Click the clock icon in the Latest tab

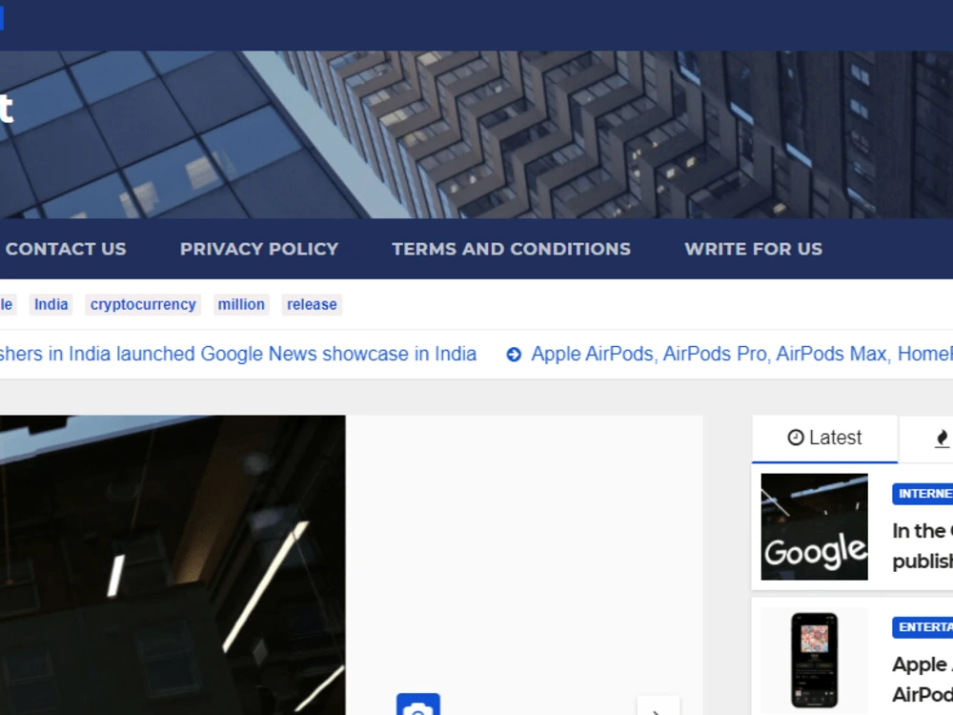click(x=796, y=438)
